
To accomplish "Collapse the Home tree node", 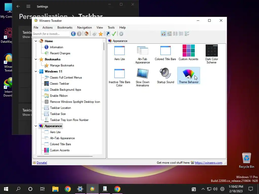I will point(36,41).
